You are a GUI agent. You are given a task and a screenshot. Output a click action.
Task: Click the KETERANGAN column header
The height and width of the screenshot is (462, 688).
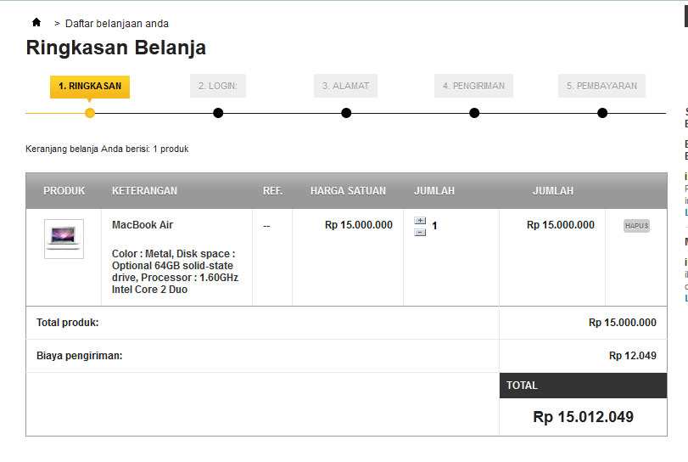coord(144,191)
